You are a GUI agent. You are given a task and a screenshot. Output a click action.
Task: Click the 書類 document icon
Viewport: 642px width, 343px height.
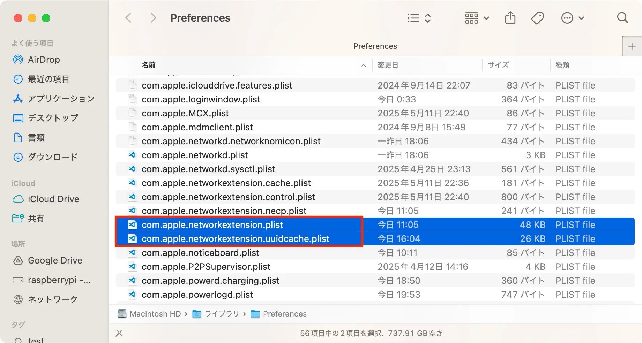18,138
